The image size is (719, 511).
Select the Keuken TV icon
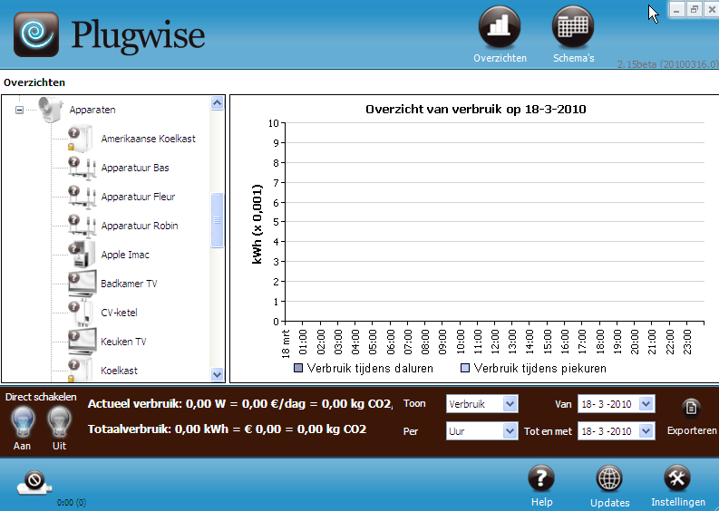(x=83, y=342)
